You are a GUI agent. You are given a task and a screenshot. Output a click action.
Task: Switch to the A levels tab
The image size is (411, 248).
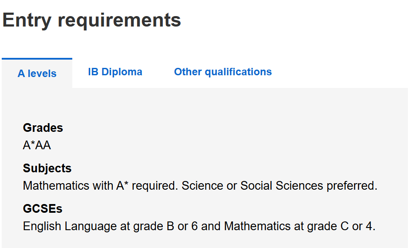click(37, 74)
